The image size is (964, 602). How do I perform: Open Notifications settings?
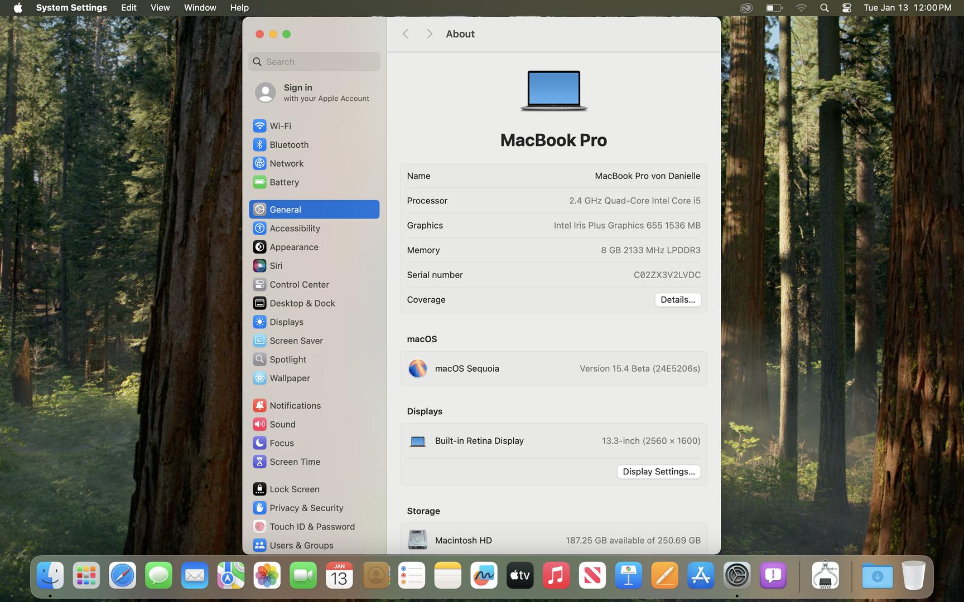[295, 406]
